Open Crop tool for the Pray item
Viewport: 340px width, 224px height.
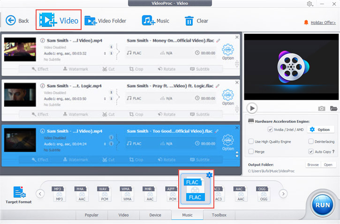pos(136,114)
